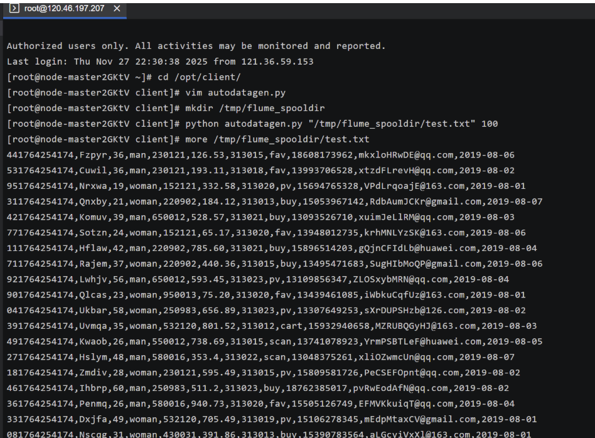Screen dimensions: 595x438
Task: Click the data row starting 491764254174,Kwaob
Action: pos(275,341)
